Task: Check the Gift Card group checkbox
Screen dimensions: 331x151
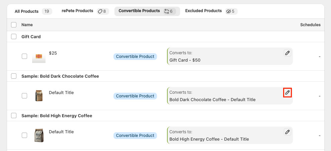Action: click(x=14, y=36)
